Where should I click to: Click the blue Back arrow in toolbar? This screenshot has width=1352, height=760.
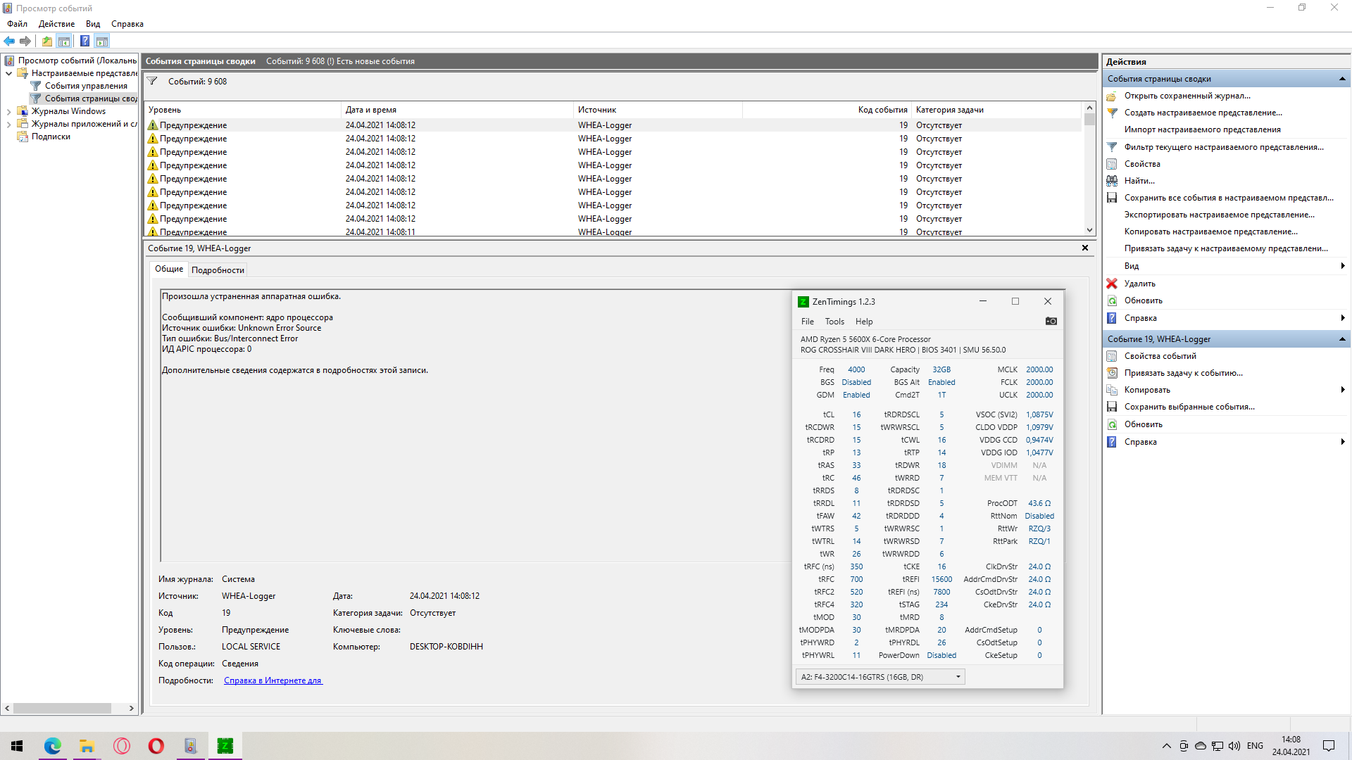tap(9, 41)
